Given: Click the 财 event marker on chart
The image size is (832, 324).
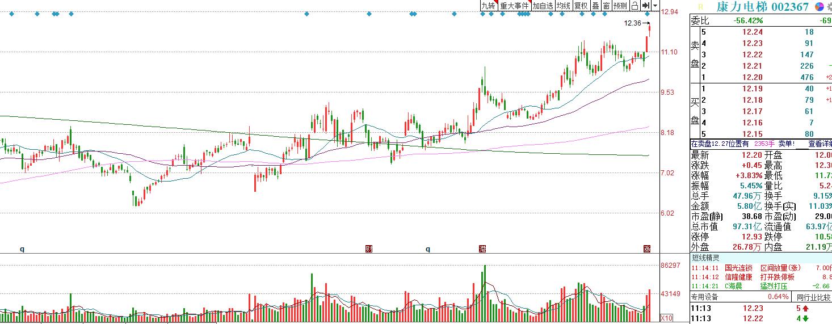Looking at the screenshot, I should click(x=369, y=249).
